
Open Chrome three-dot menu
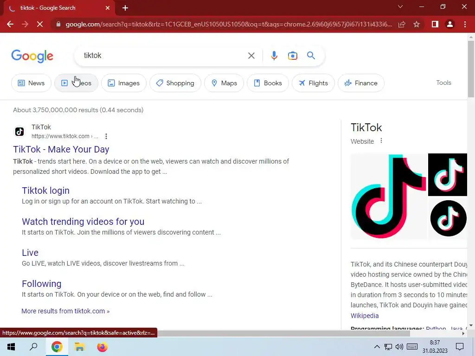click(465, 24)
